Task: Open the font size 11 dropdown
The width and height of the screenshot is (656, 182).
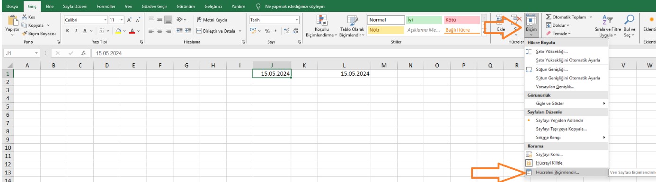Action: point(122,20)
